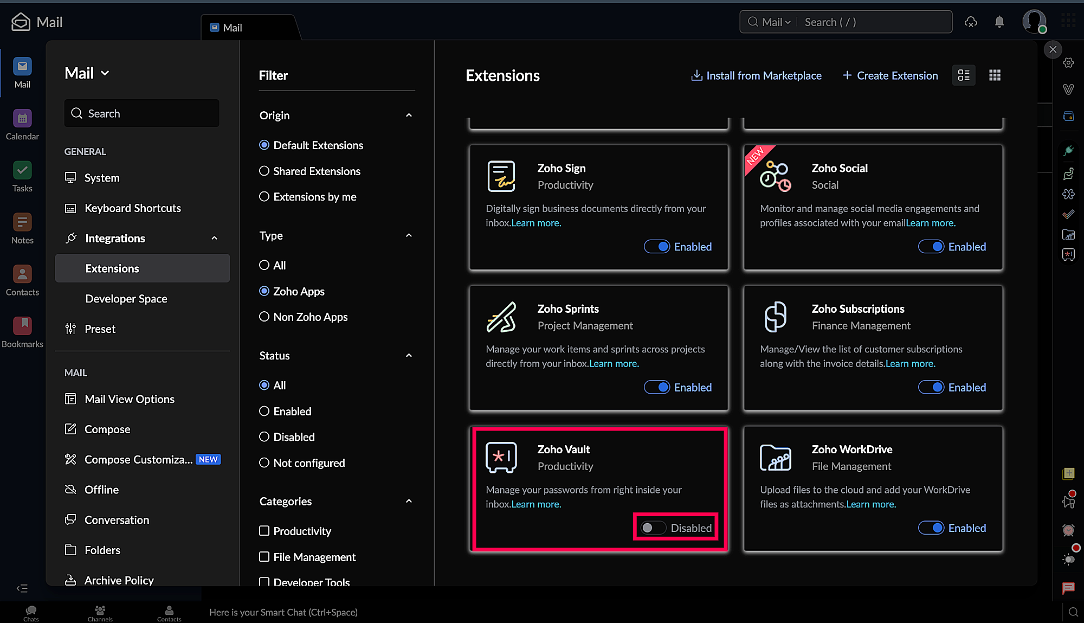1084x623 pixels.
Task: Disable the Zoho Sign extension toggle
Action: (x=657, y=247)
